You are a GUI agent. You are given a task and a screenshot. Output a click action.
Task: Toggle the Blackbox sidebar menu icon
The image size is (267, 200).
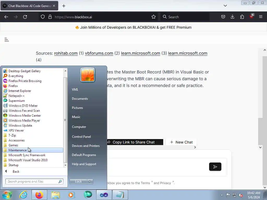pos(7,40)
